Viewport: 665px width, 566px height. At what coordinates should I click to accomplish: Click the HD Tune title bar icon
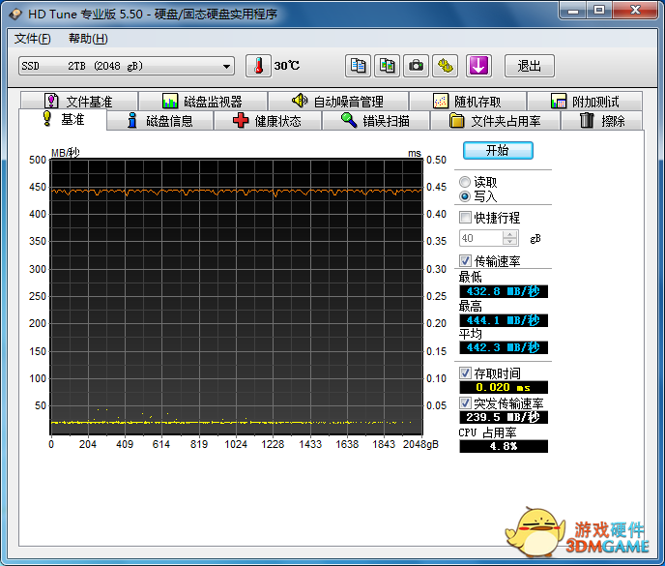click(x=15, y=14)
